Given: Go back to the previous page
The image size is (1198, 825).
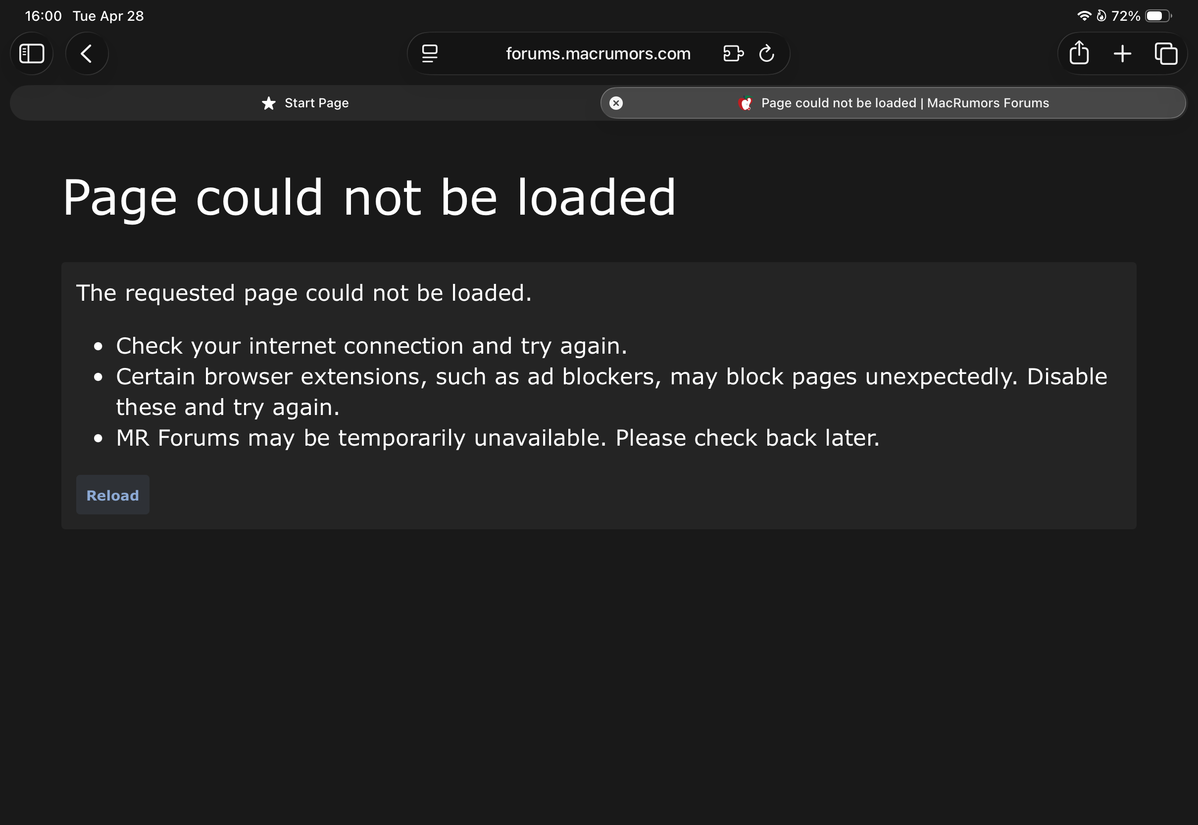Looking at the screenshot, I should (87, 53).
